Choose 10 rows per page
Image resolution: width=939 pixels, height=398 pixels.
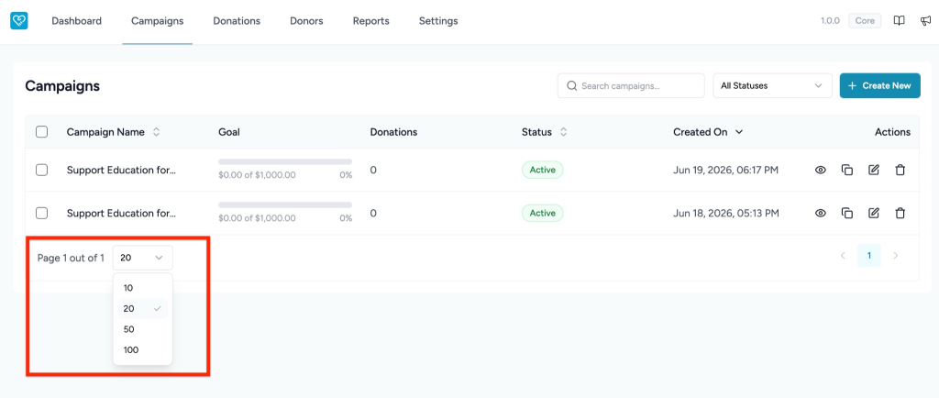142,288
